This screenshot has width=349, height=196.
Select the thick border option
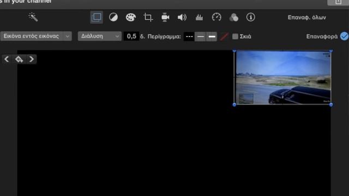[212, 36]
